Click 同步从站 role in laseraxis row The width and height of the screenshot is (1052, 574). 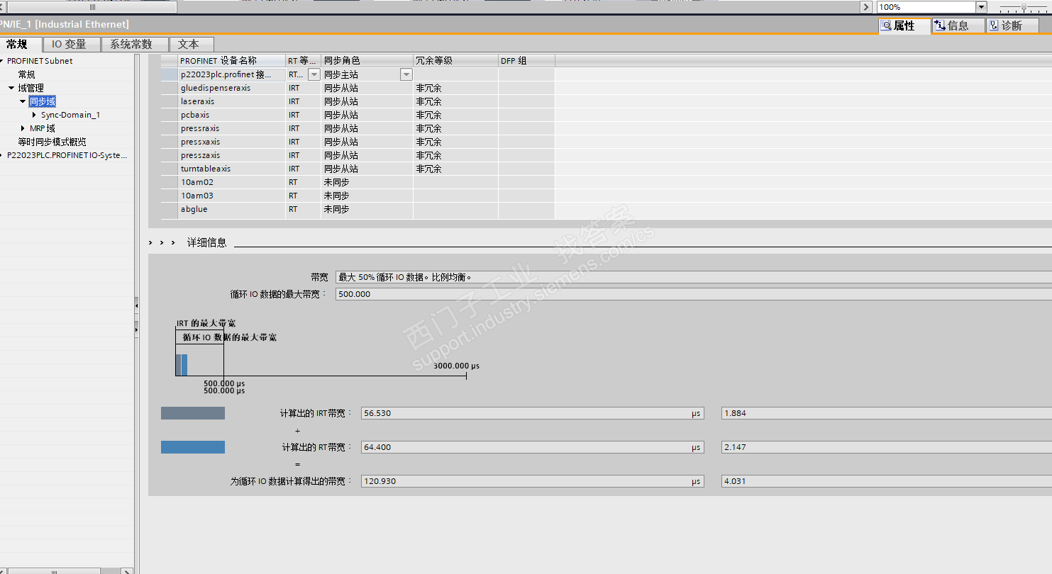(367, 101)
